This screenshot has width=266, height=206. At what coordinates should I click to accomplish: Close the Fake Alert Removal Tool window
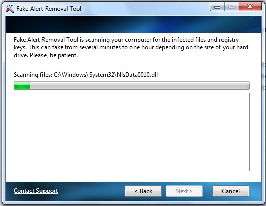click(250, 7)
